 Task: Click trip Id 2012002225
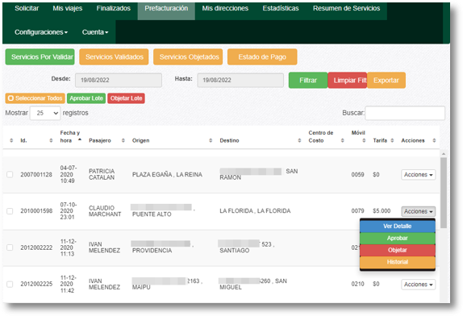(x=36, y=284)
